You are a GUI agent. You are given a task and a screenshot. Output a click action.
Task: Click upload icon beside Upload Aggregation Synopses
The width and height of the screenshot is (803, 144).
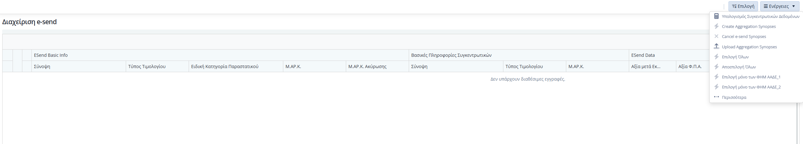tap(716, 46)
